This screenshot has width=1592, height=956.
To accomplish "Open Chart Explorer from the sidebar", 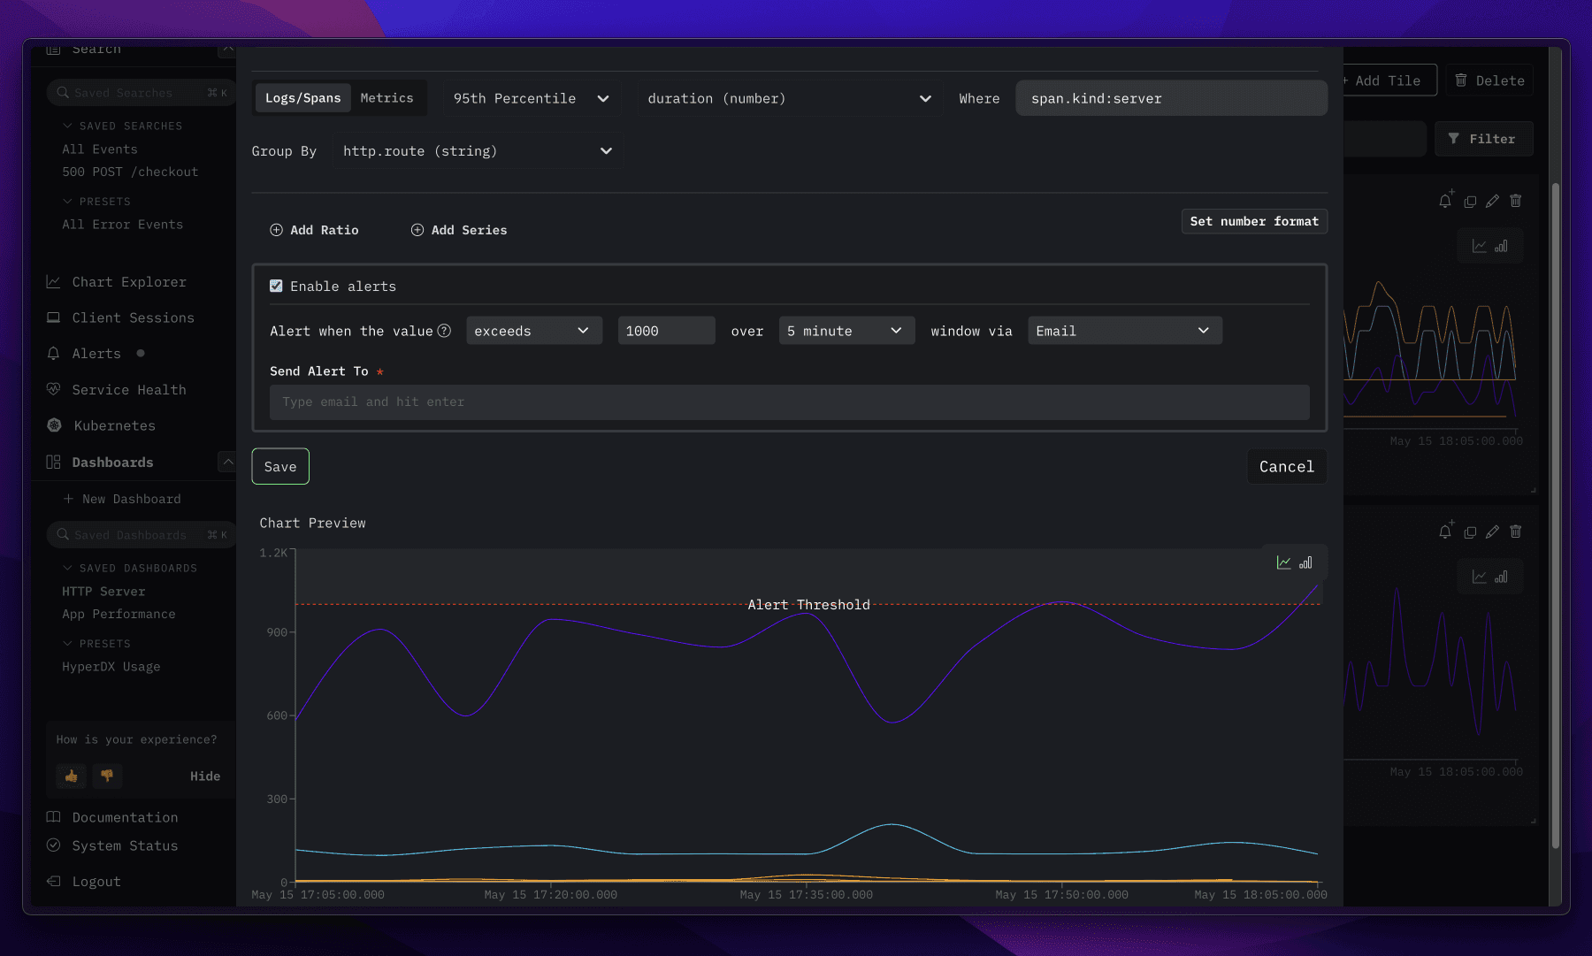I will point(128,281).
